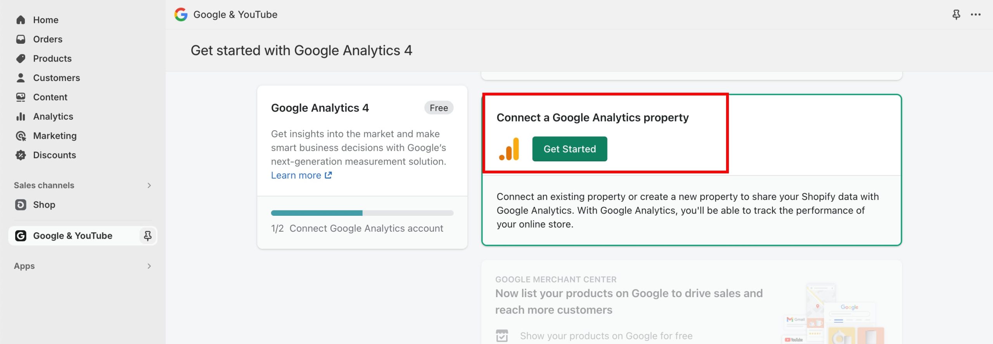Toggle the pin icon in top bar
This screenshot has width=993, height=344.
click(x=956, y=15)
